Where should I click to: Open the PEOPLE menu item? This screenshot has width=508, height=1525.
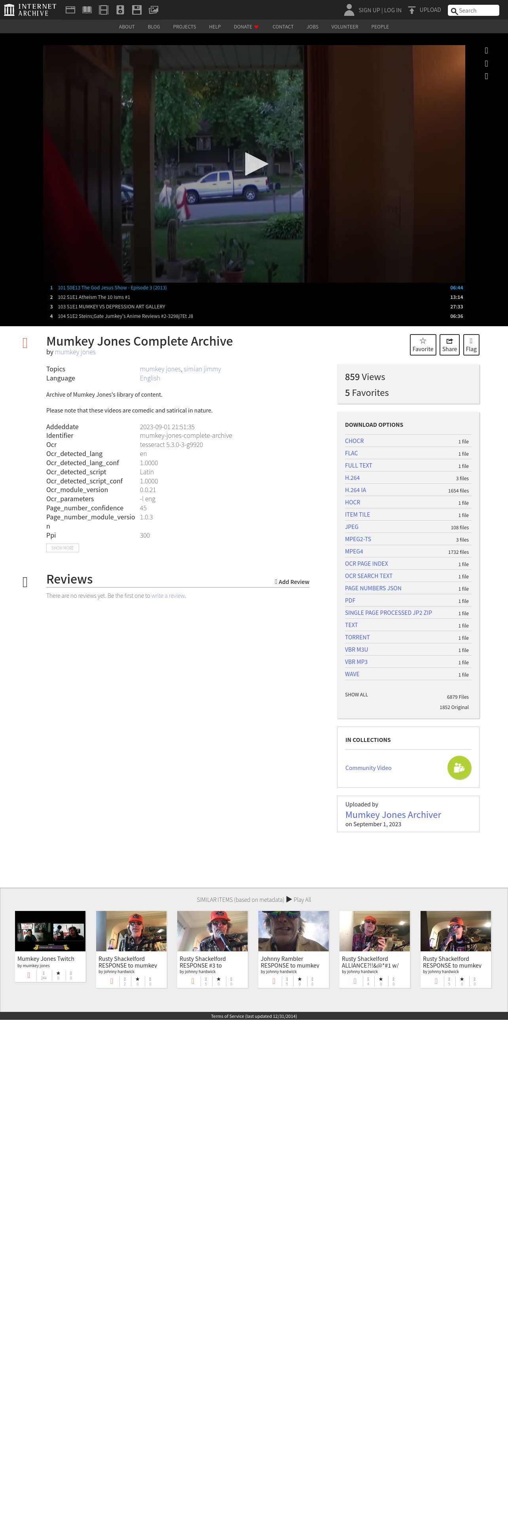[x=380, y=27]
